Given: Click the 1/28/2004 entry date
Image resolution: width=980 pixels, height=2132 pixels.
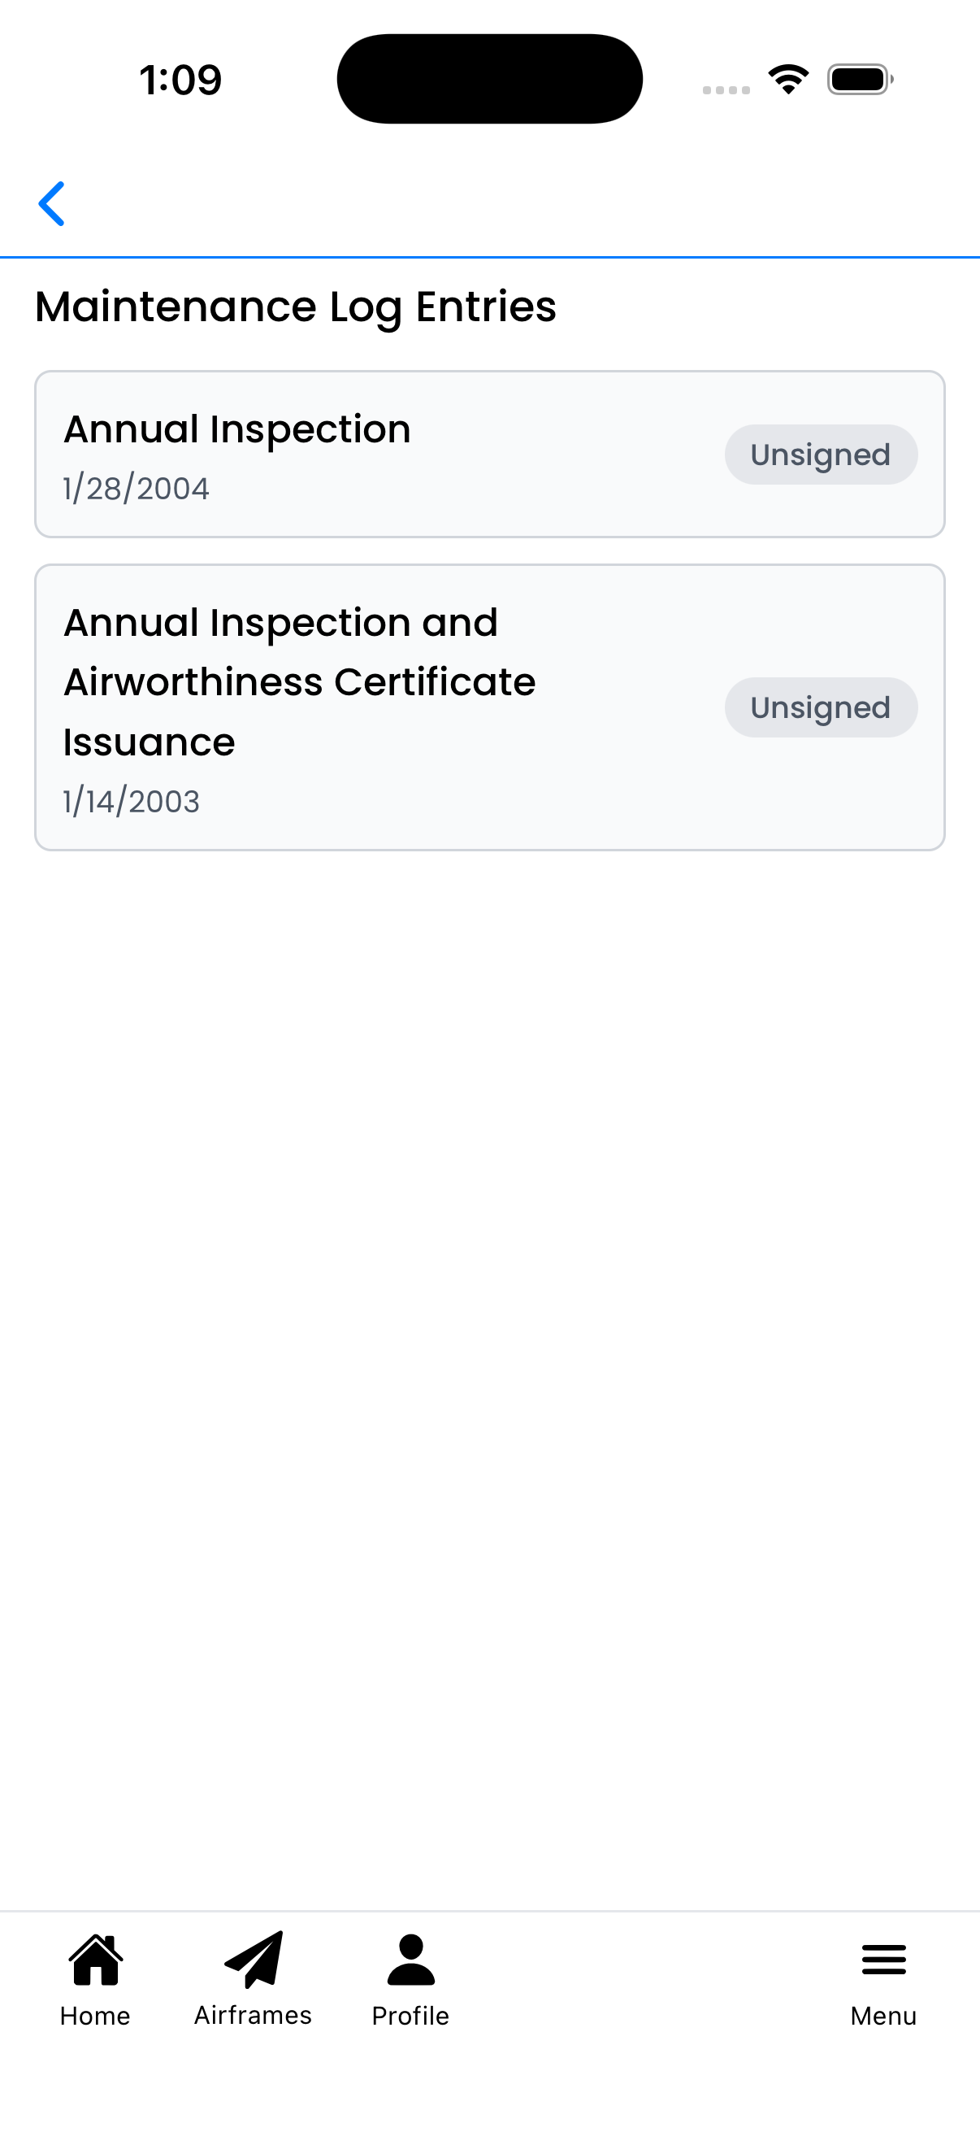Looking at the screenshot, I should [x=137, y=489].
